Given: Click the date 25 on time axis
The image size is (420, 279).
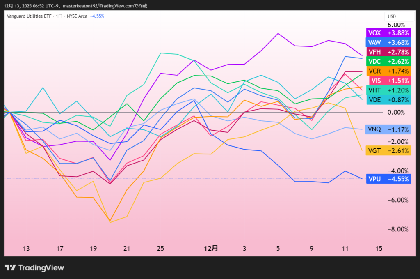Looking at the screenshot, I should [160, 248].
